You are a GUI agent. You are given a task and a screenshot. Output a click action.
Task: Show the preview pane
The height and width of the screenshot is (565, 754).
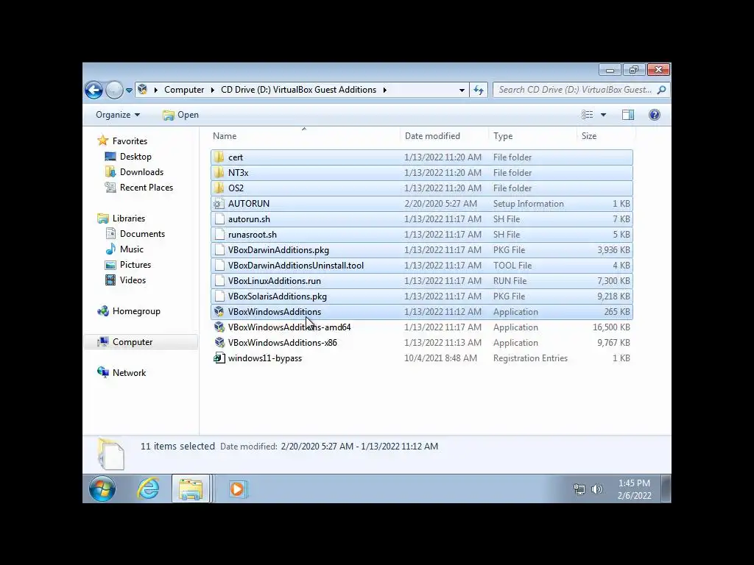(x=628, y=115)
